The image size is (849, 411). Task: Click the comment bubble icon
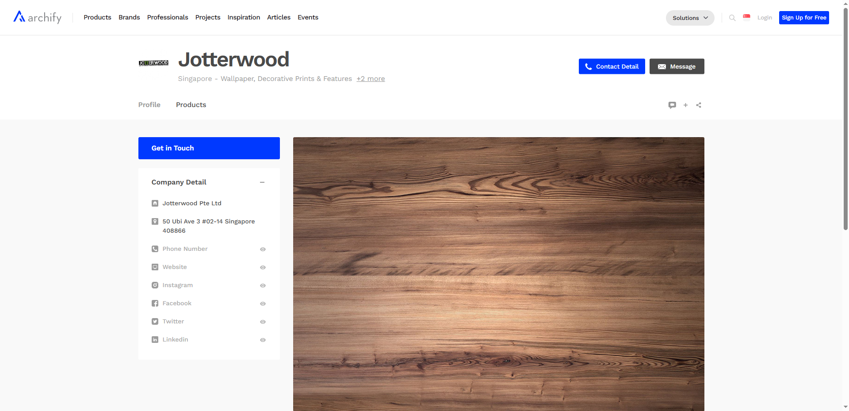tap(672, 105)
